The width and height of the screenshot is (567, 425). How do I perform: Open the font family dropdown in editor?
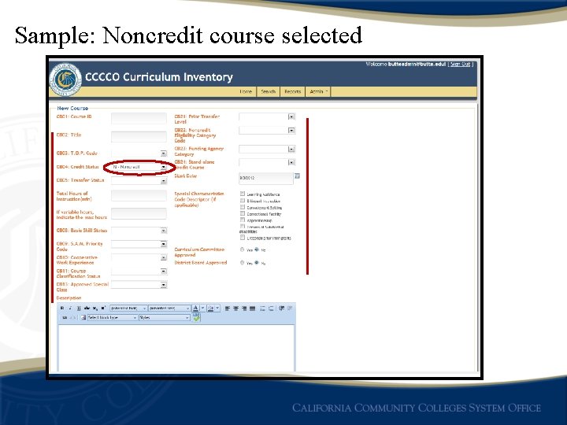(128, 308)
